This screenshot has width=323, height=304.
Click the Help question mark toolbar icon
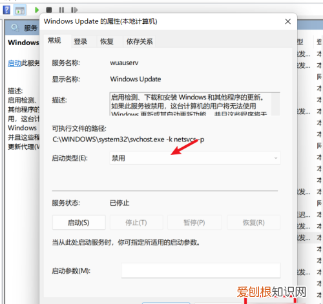(6, 10)
